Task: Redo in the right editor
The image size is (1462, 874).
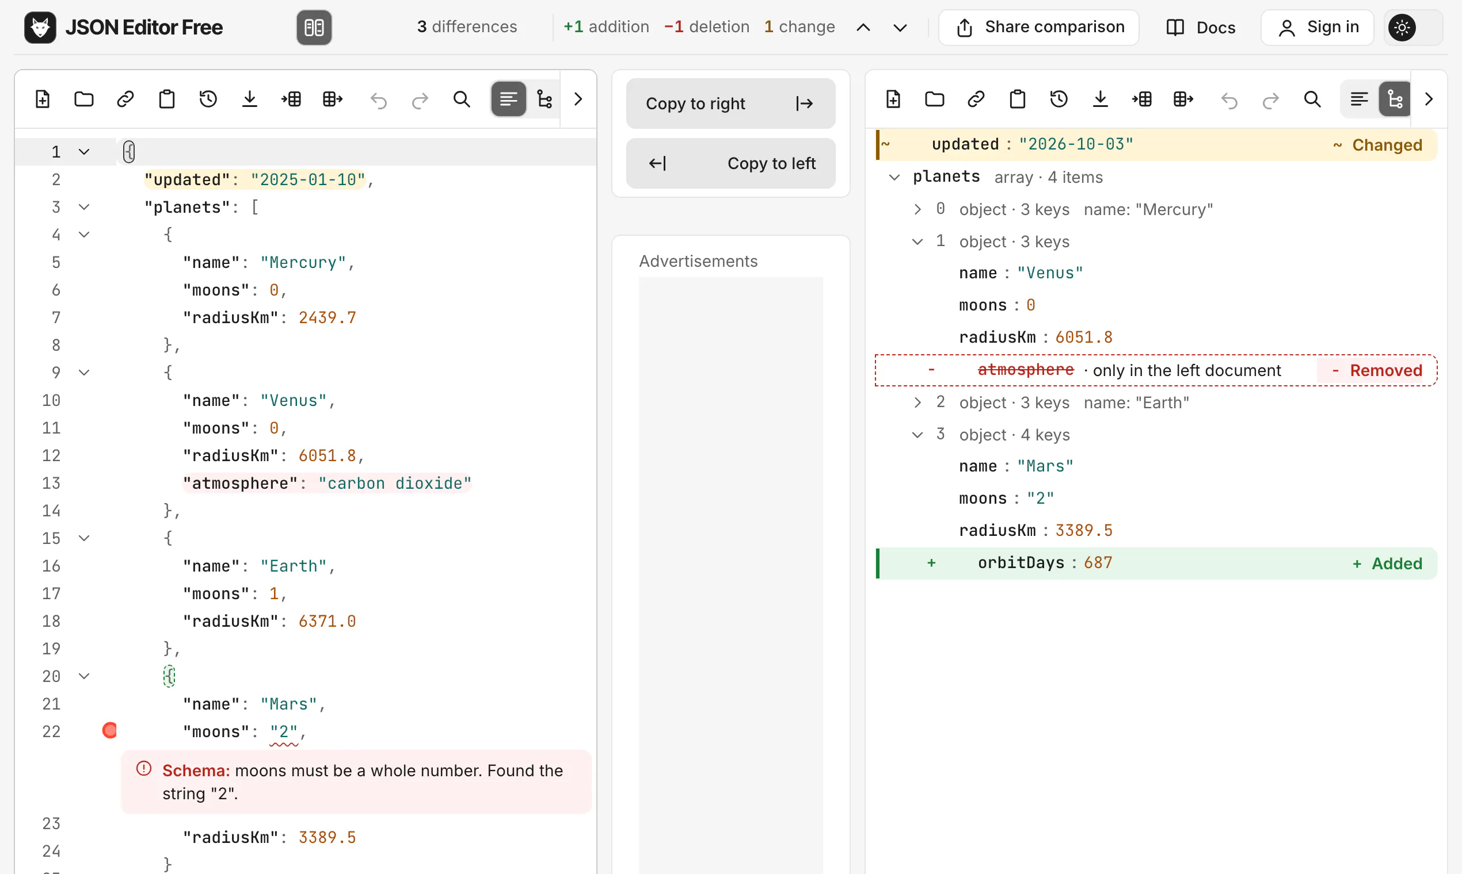Action: [1271, 101]
